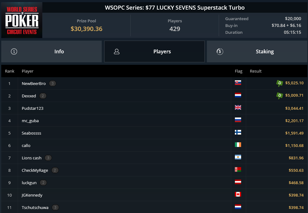The height and width of the screenshot is (213, 308).
Task: Click JGKennedy's Canadian flag icon
Action: click(238, 194)
